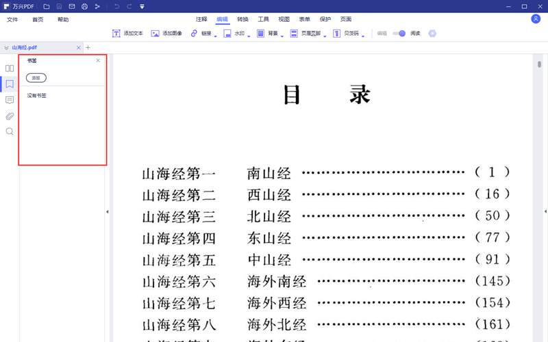Click the 添加 bookmark button
Image resolution: width=548 pixels, height=342 pixels.
pyautogui.click(x=36, y=78)
